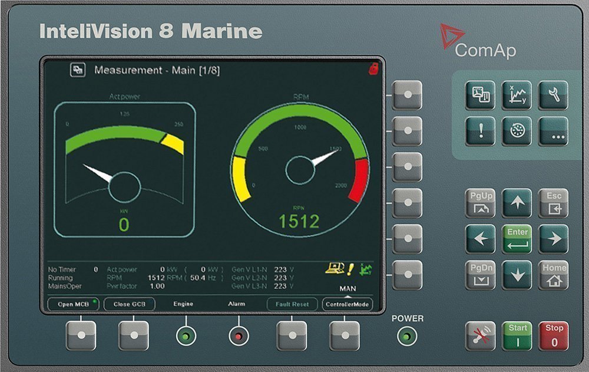
Task: Open the measurement screens icon button
Action: [x=481, y=96]
